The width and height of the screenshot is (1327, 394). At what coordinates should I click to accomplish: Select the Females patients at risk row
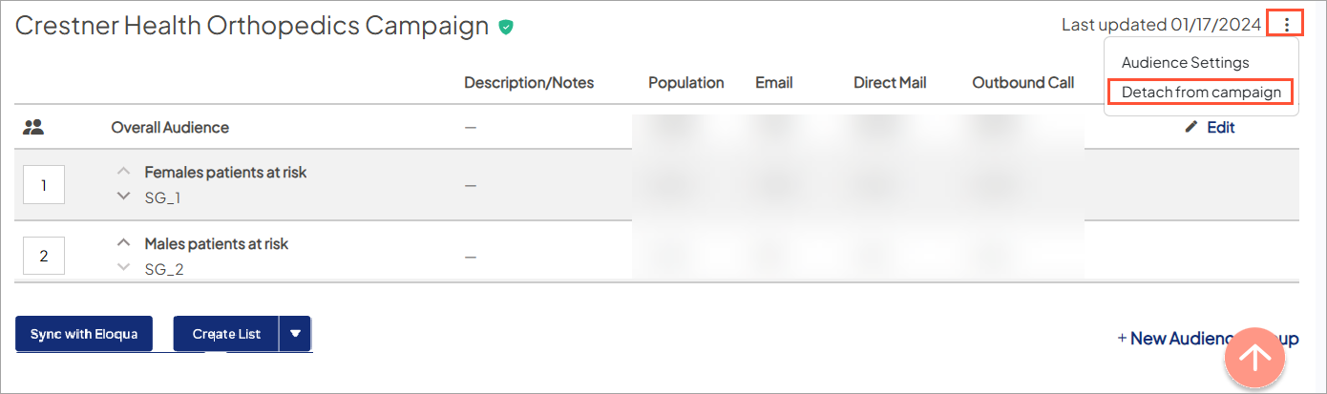coord(225,173)
